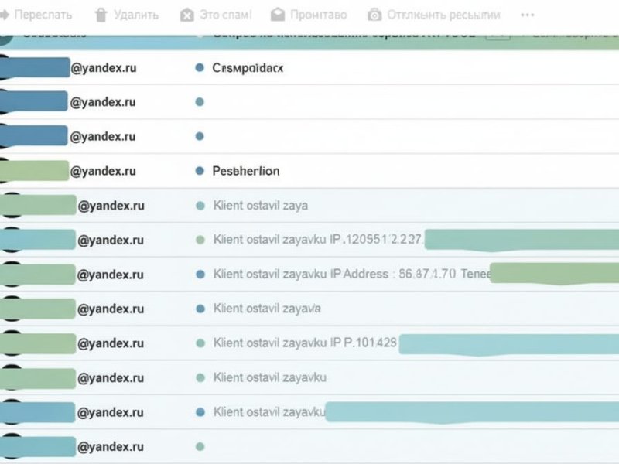Toggle the unread dot beside "Pesвherlion"

[x=200, y=171]
